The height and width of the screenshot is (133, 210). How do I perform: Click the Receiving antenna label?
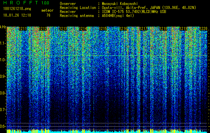[77, 16]
